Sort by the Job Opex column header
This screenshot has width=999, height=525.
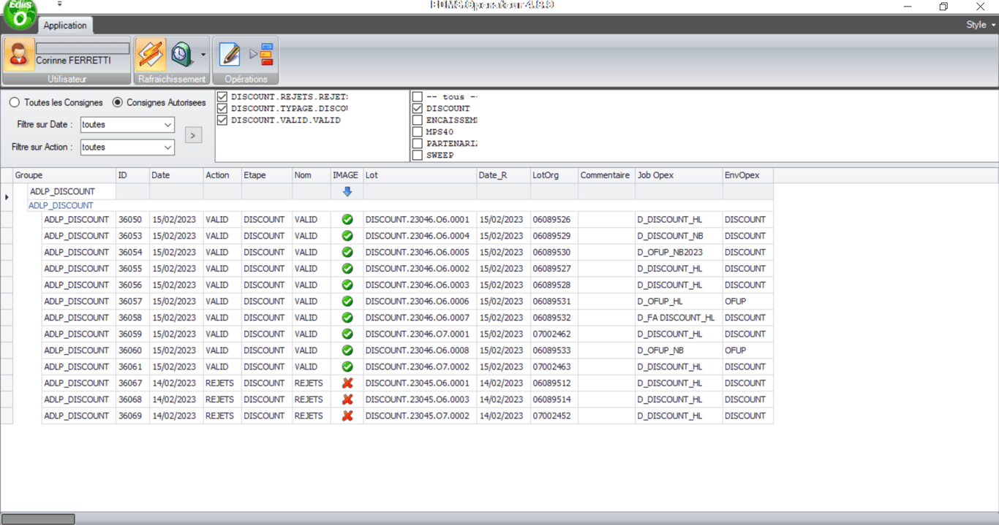point(679,175)
